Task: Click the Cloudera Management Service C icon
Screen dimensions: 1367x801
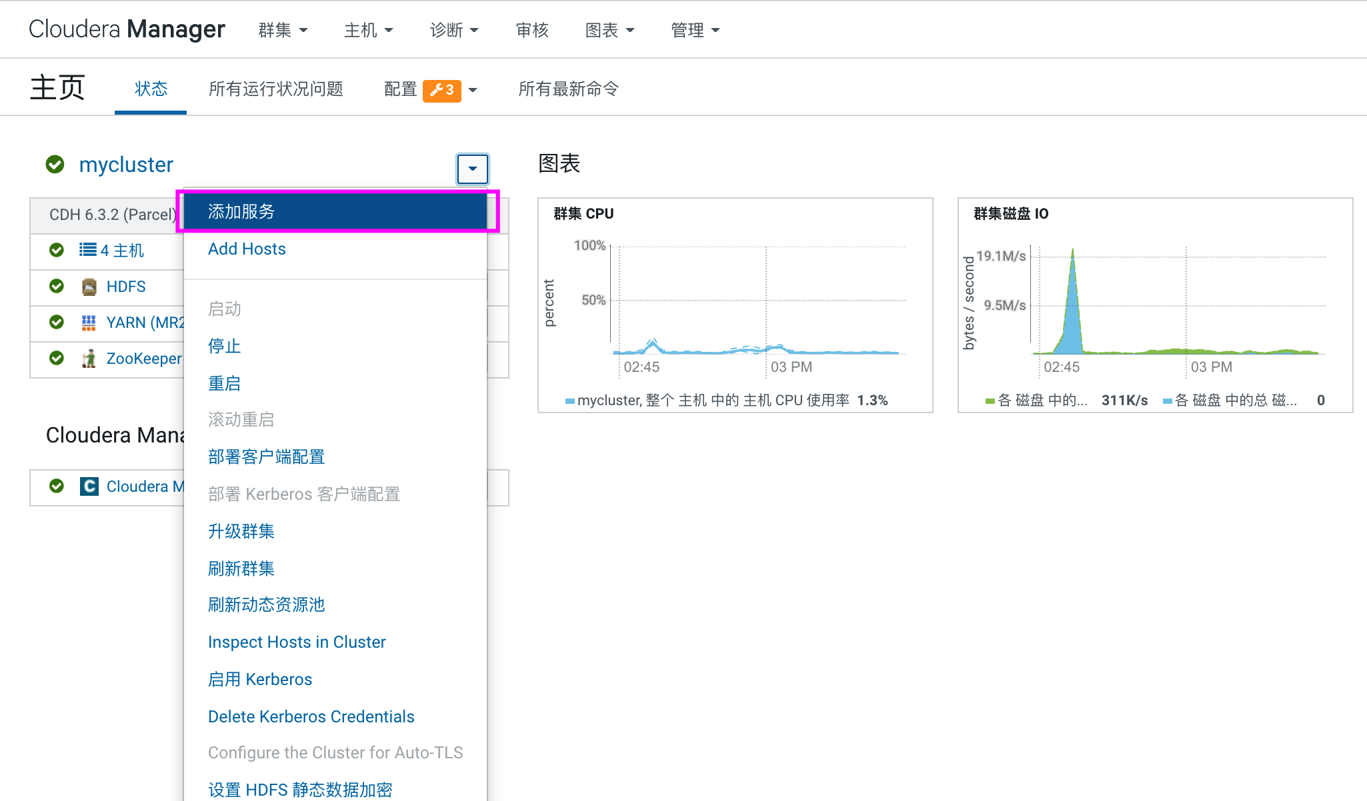Action: click(x=89, y=486)
